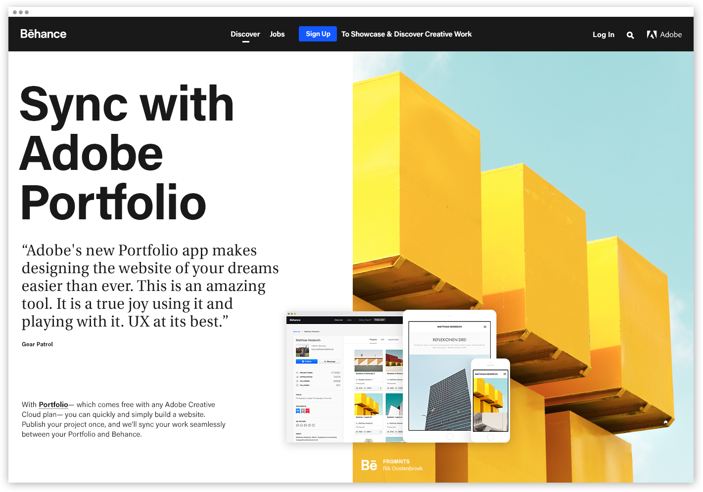Open search with the magnifier icon
Image resolution: width=703 pixels, height=492 pixels.
coord(630,35)
